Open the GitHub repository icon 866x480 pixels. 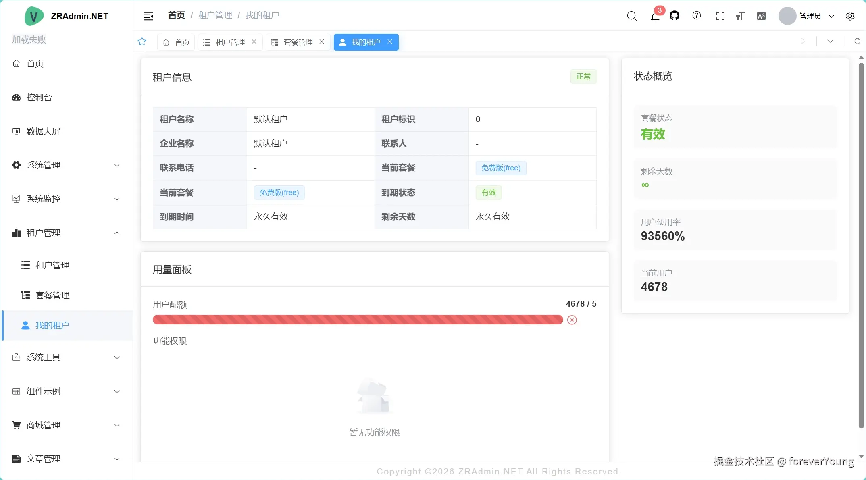pos(674,16)
